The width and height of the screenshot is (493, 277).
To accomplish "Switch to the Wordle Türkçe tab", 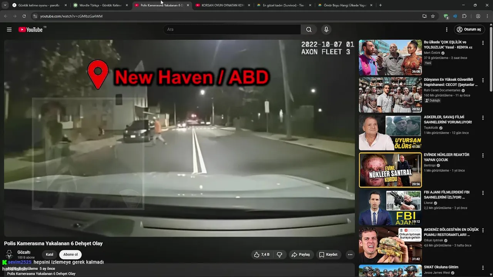I will [x=100, y=5].
